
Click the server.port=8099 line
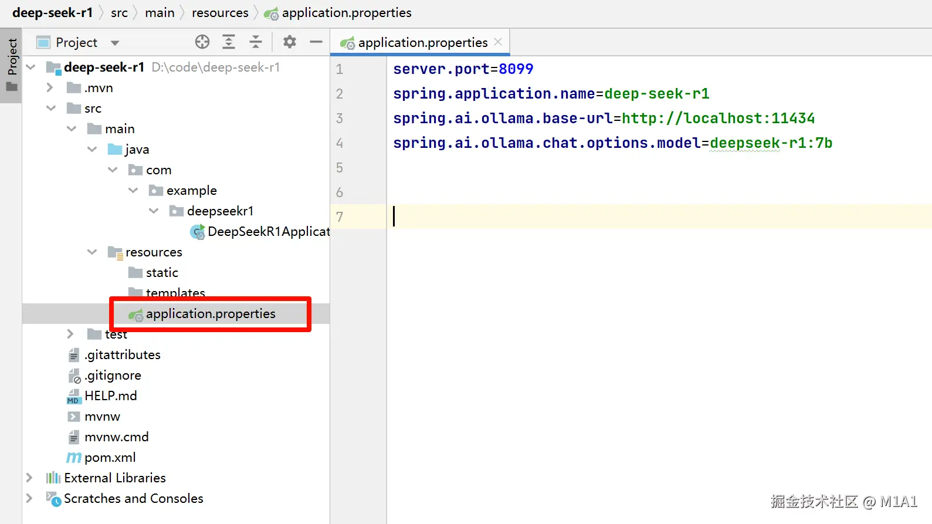[463, 69]
